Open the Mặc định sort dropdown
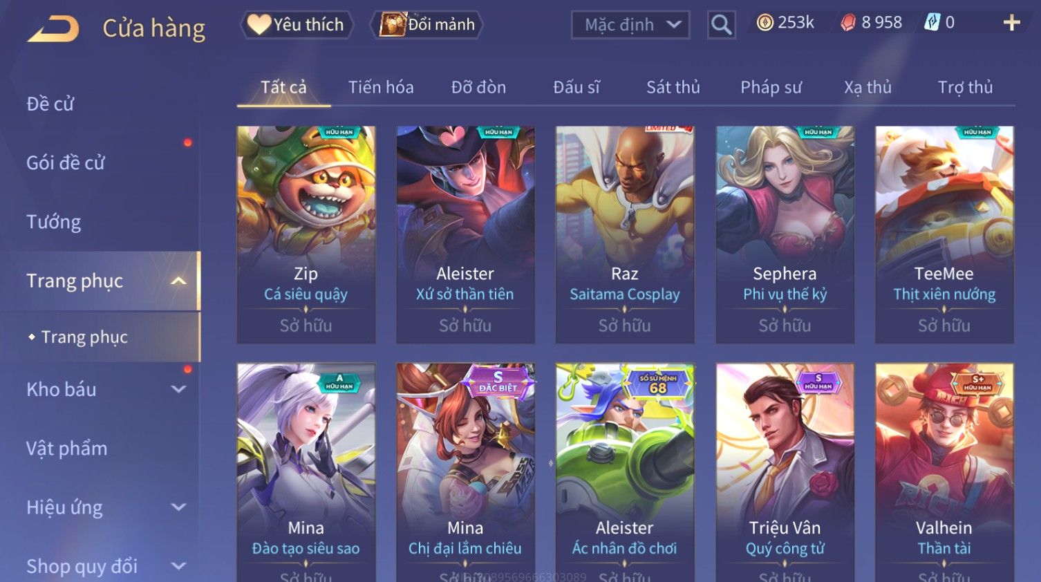1041x582 pixels. (630, 26)
